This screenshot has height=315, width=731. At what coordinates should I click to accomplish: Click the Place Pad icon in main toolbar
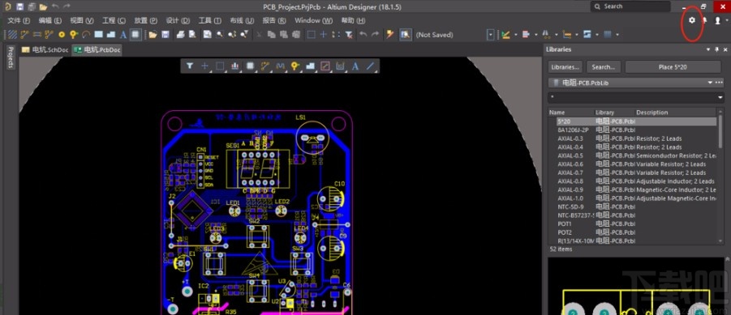(x=62, y=35)
